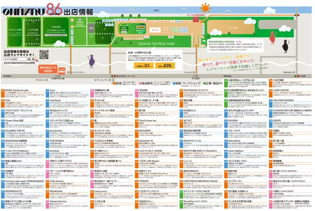Click the TOMATE entry
Screen dimensions: 315x211
(x=156, y=185)
